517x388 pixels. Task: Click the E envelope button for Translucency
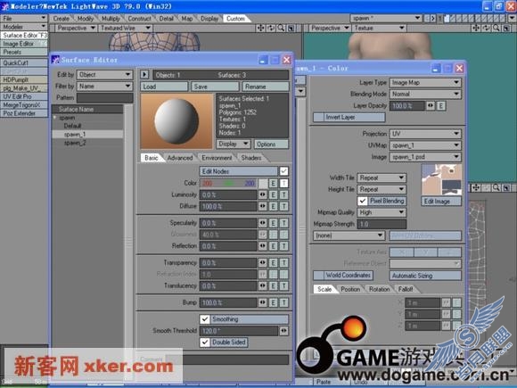click(273, 285)
